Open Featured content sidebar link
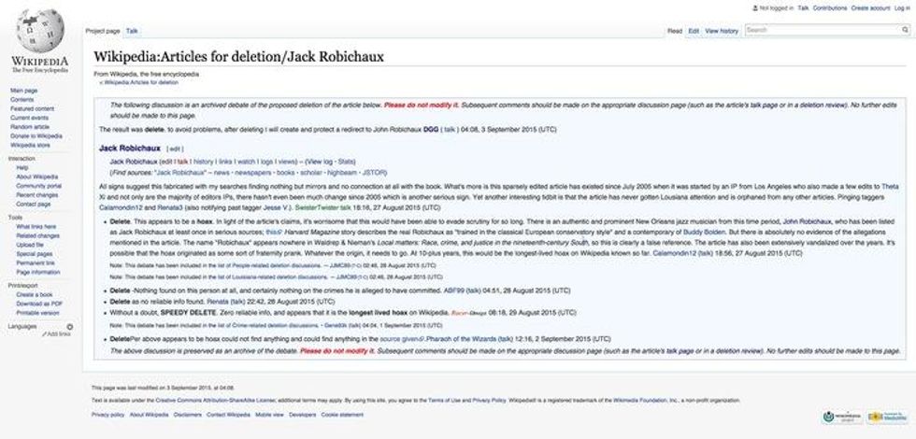Viewport: 916px width, 439px height. point(32,108)
